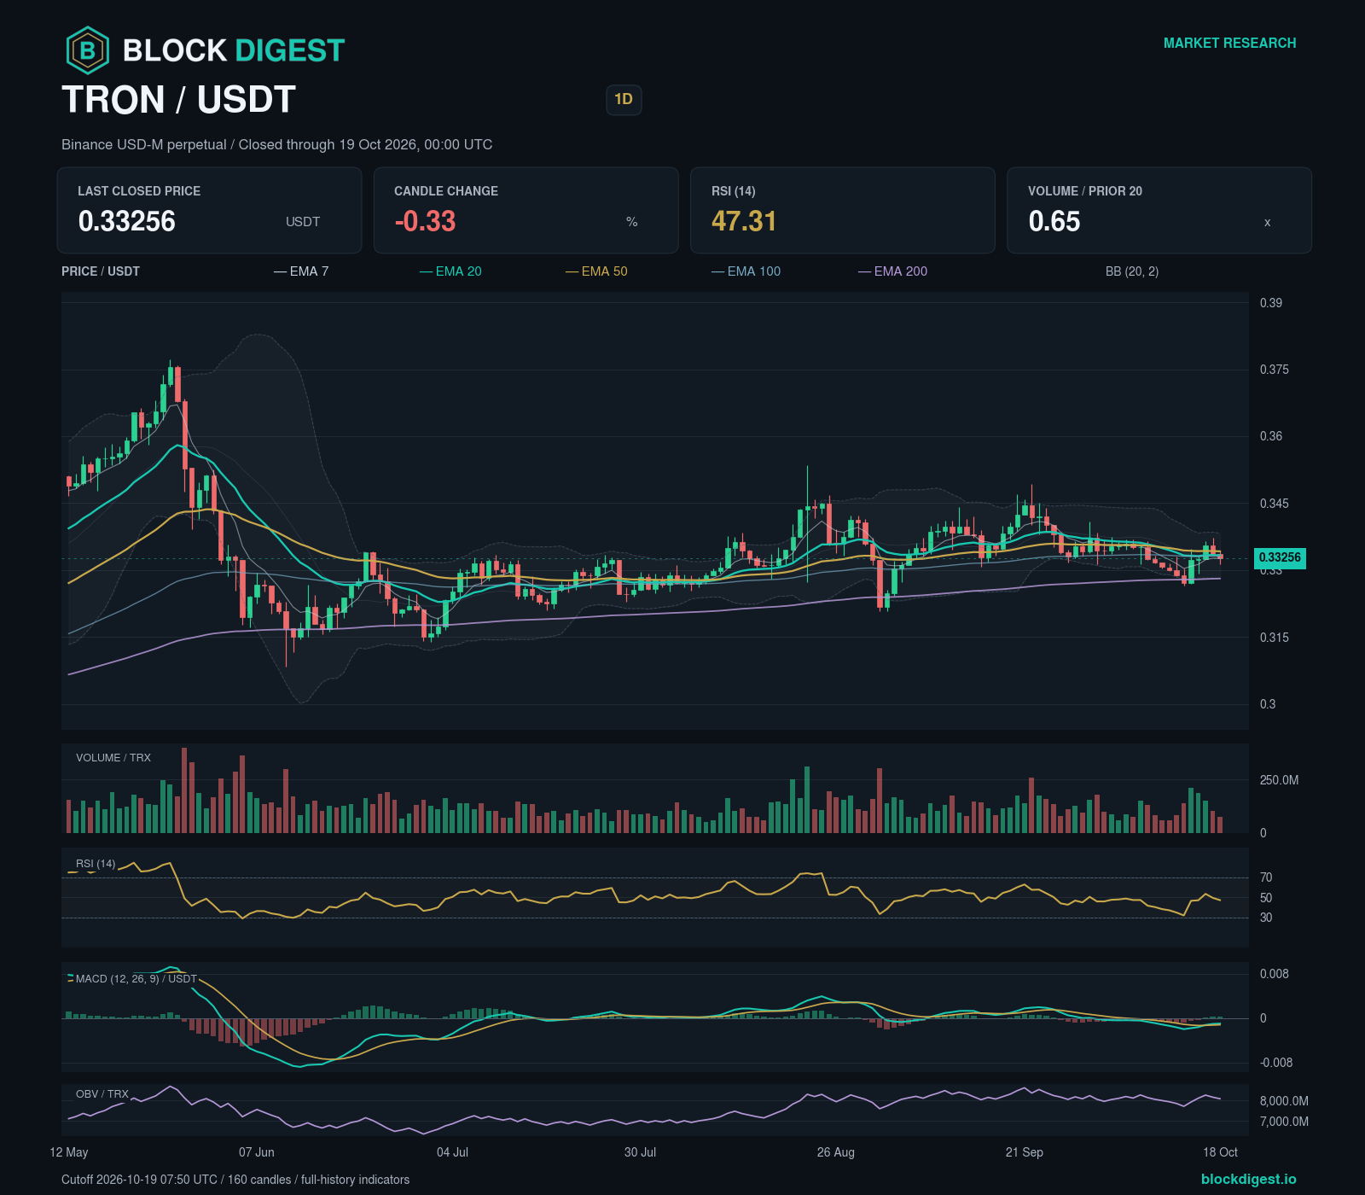The width and height of the screenshot is (1365, 1195).
Task: Click the 1D timeframe badge
Action: point(624,100)
